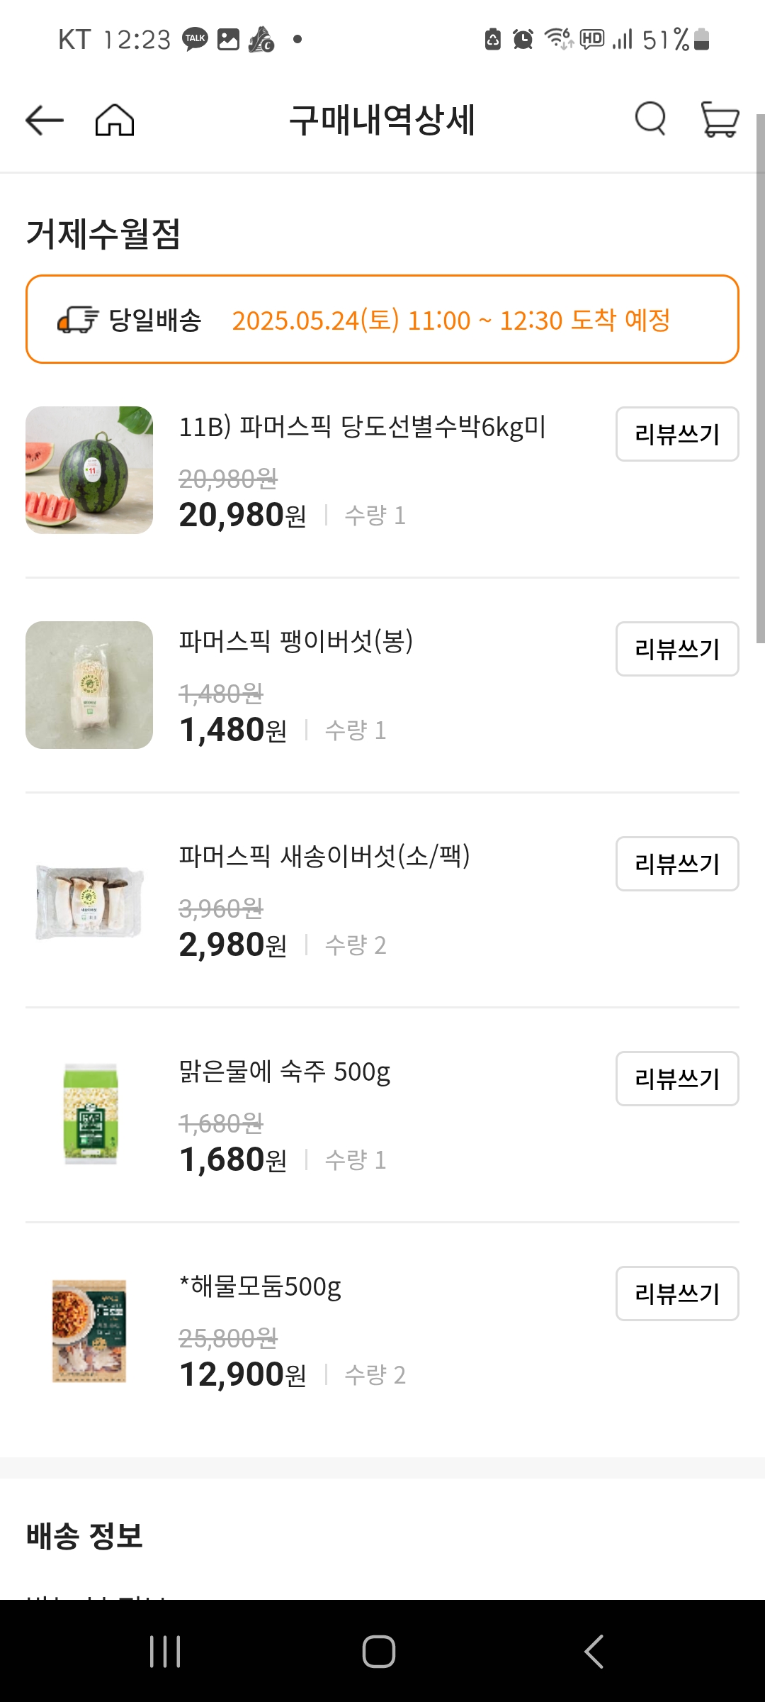Open watermelon product thumbnail
The height and width of the screenshot is (1702, 765).
tap(89, 470)
